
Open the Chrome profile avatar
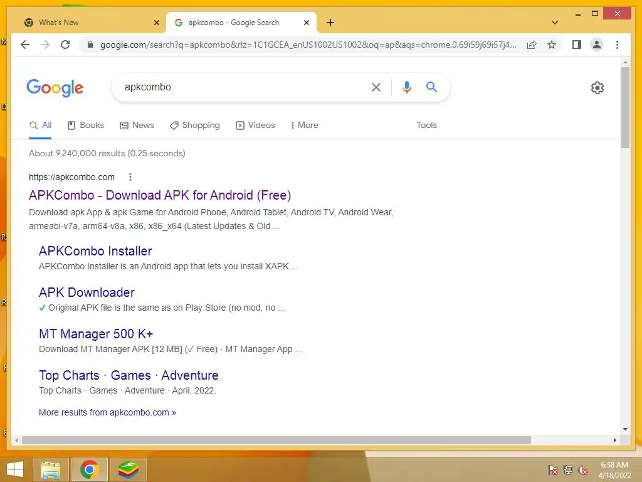[x=597, y=45]
